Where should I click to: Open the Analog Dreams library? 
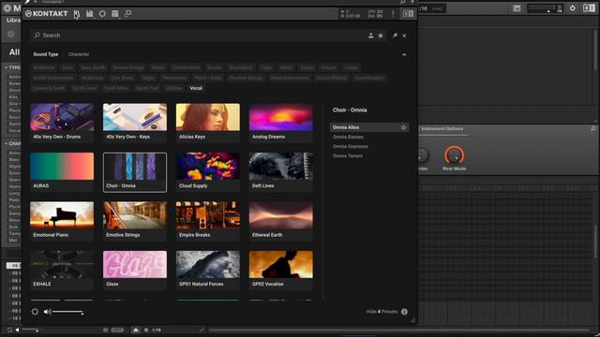281,123
